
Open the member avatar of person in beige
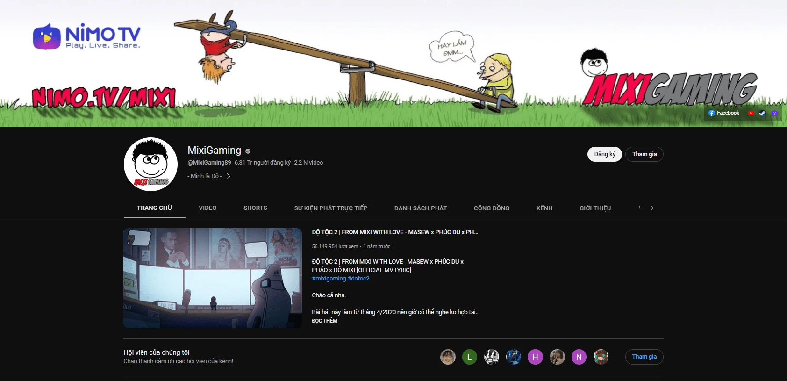(x=557, y=357)
